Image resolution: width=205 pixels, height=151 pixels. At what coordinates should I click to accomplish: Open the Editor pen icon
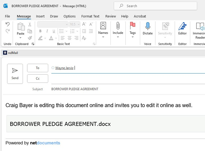coord(183,26)
